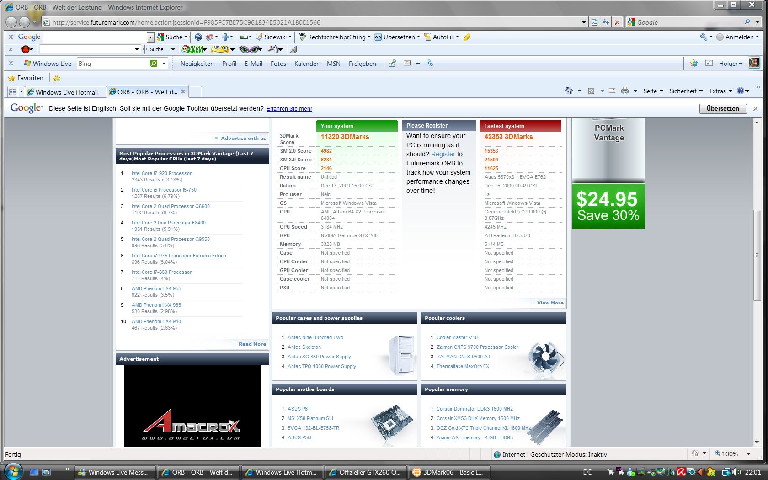Open Freigeben in the Windows Live toolbar
768x480 pixels.
(362, 64)
